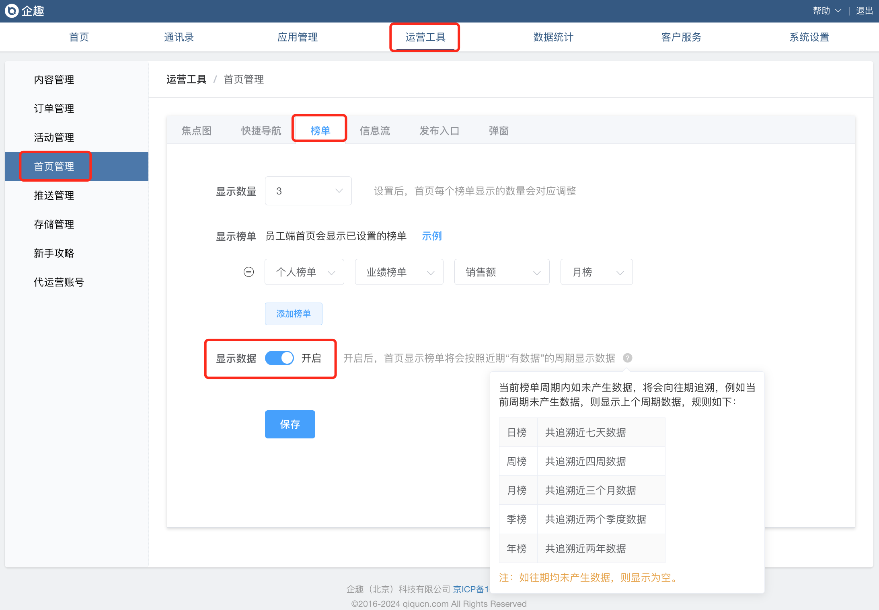Open the 弹窗 tab

pos(499,131)
